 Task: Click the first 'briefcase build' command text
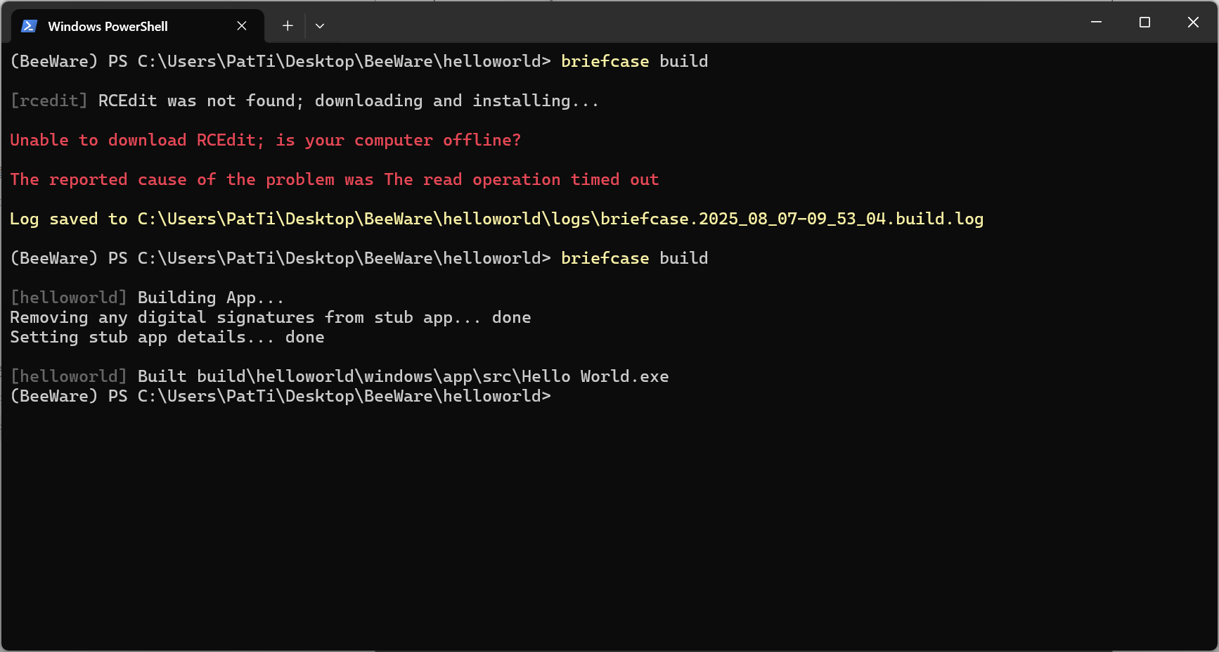pos(634,61)
